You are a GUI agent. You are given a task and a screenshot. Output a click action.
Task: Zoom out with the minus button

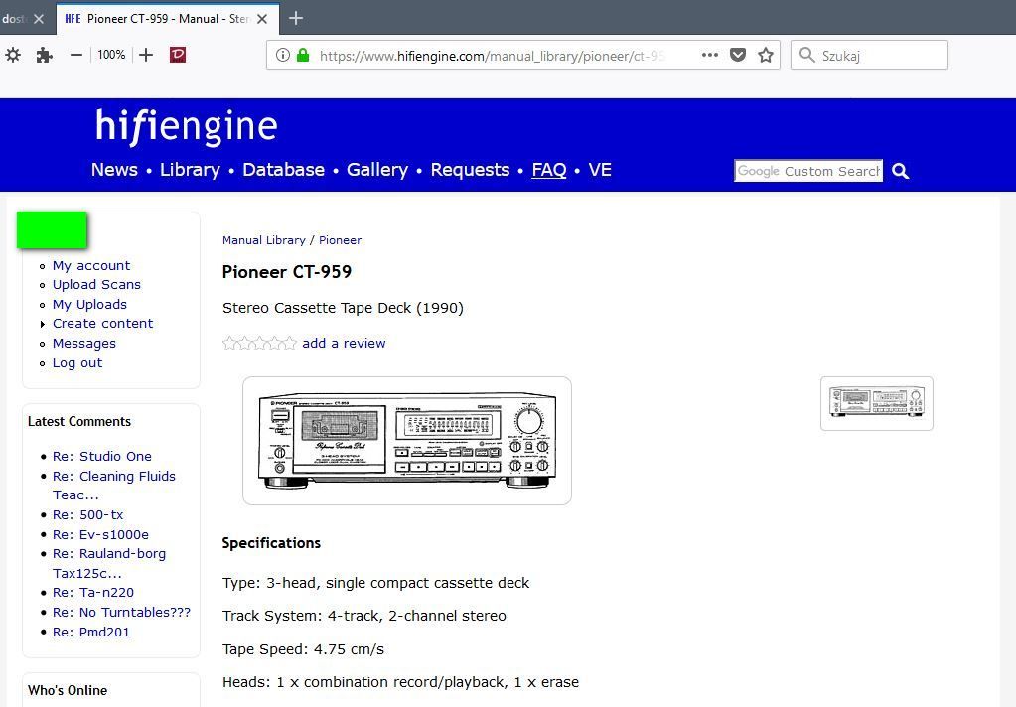(75, 55)
